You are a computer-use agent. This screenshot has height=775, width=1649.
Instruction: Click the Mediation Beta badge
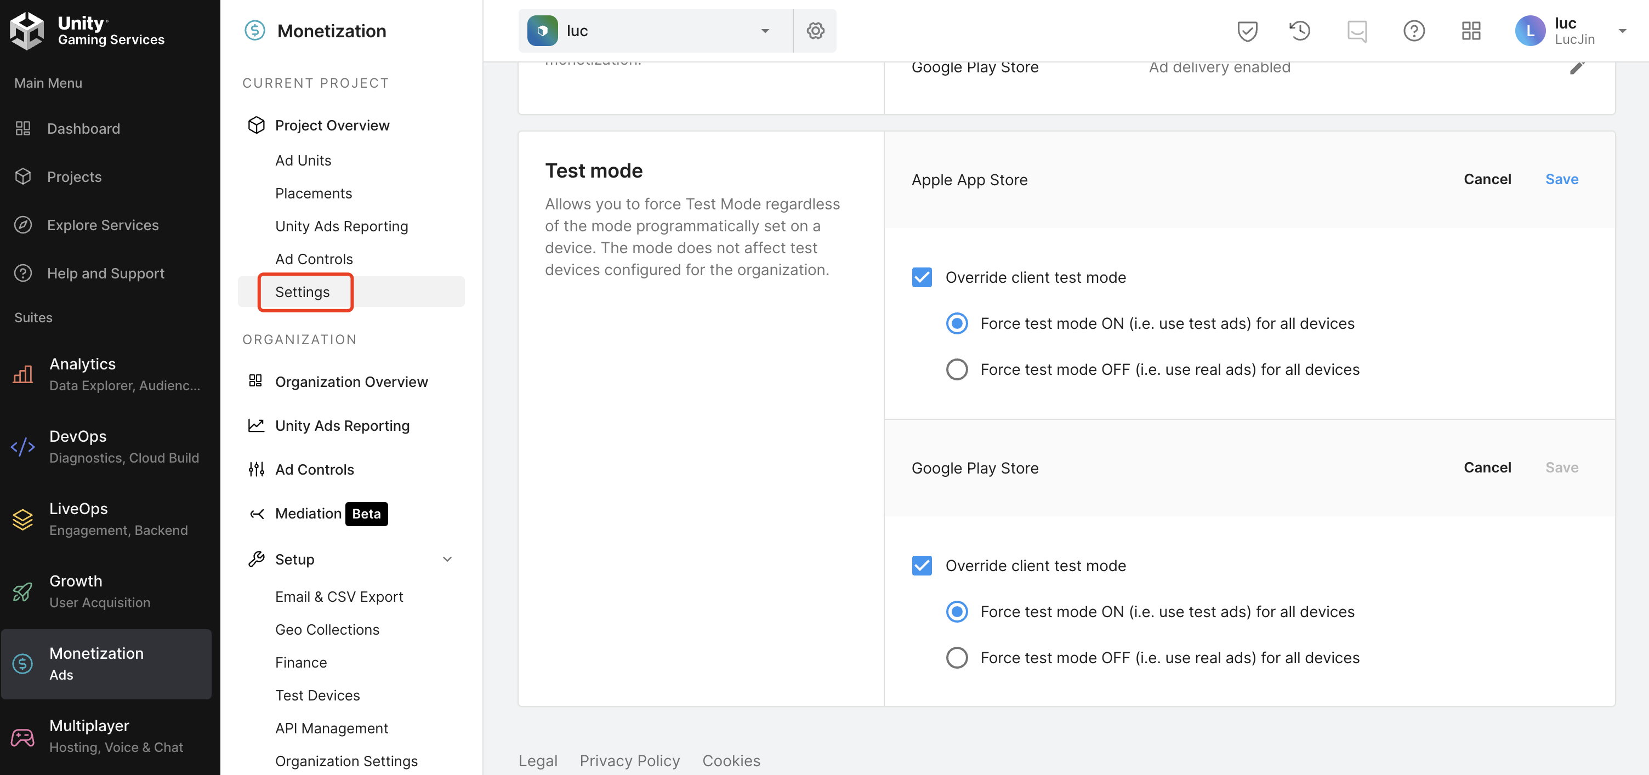point(366,513)
